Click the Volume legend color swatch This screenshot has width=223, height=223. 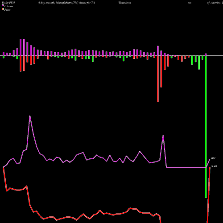pyautogui.click(x=3, y=6)
